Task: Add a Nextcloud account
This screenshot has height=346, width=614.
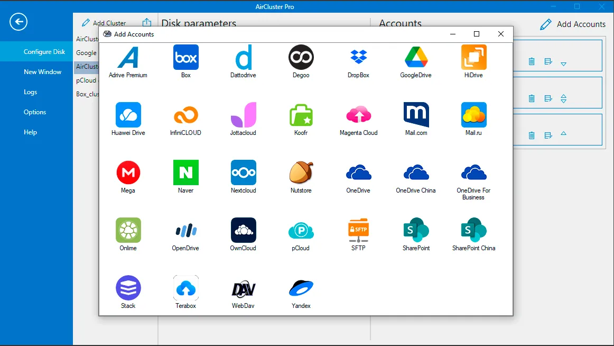Action: [243, 173]
